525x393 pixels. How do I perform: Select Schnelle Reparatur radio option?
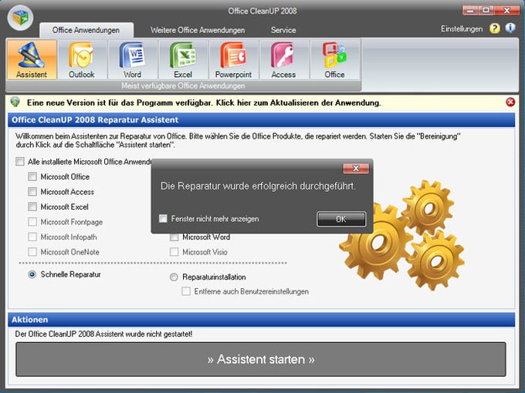tap(32, 274)
